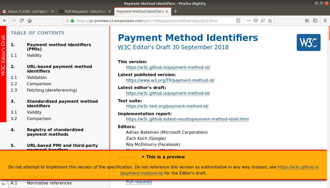Take a screenshot with scissors icon
This screenshot has height=188, width=330.
(263, 21)
